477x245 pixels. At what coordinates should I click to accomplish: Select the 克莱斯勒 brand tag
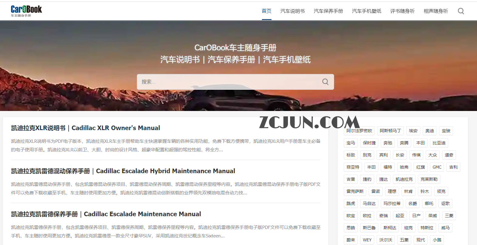(429, 179)
